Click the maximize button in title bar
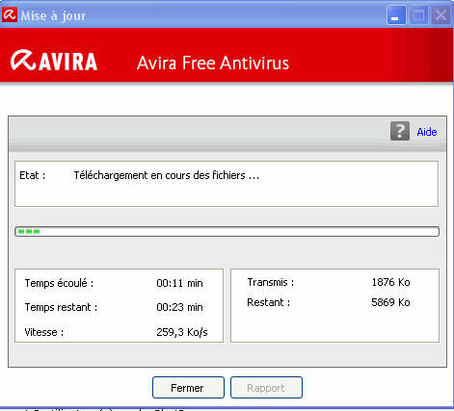This screenshot has width=454, height=411. (418, 15)
